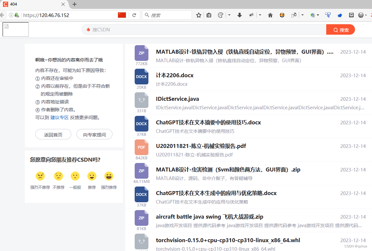The height and width of the screenshot is (251, 372).
Task: Rate 推荐 with the smiling emoji
Action: 92,176
